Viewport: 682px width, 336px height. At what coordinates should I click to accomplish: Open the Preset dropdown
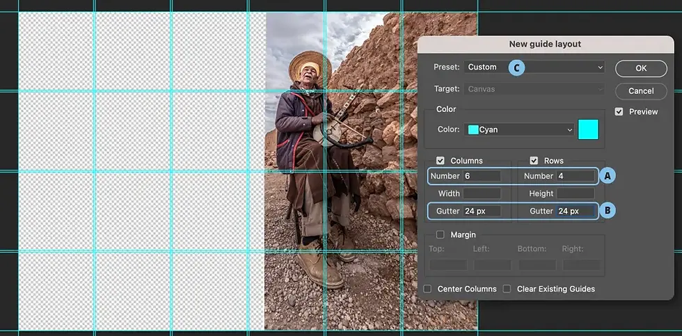click(x=534, y=67)
